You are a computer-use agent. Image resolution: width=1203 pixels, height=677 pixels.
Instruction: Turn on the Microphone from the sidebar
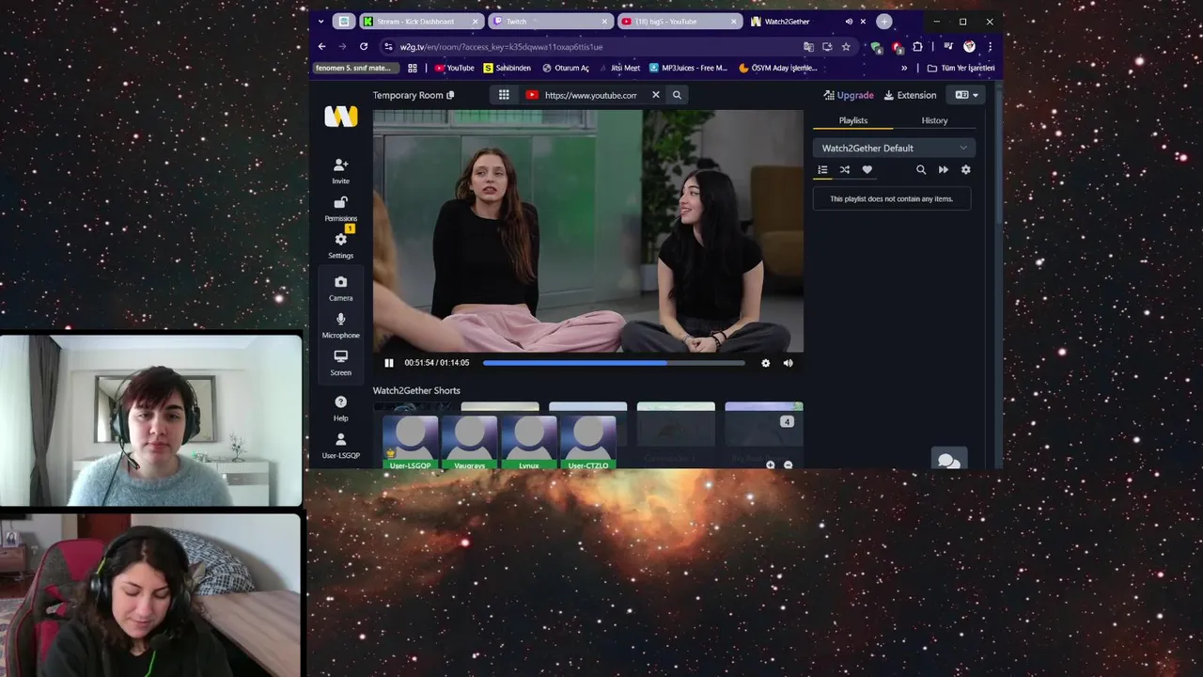tap(340, 326)
